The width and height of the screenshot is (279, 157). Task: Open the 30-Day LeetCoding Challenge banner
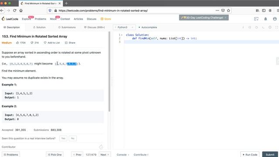coord(204,17)
